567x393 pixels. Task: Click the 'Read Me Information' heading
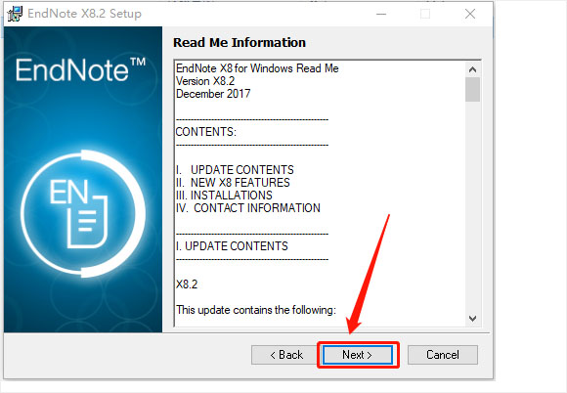(240, 43)
